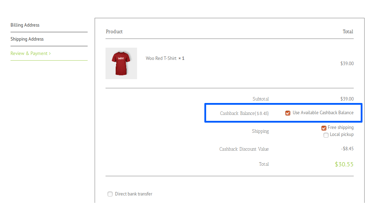The width and height of the screenshot is (380, 213).
Task: Select the Direct bank transfer payment method
Action: (110, 194)
